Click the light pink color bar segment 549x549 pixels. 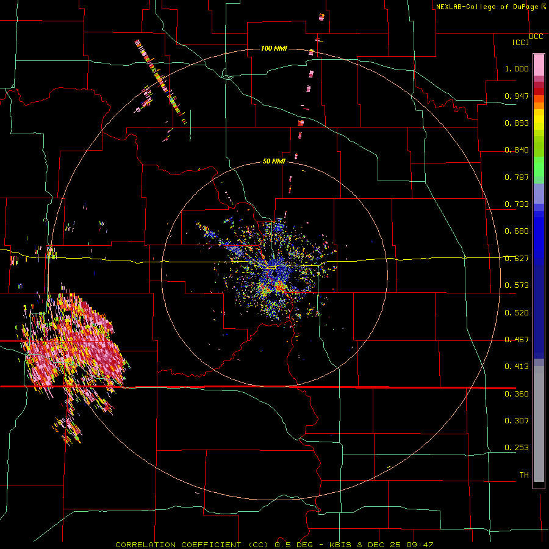pos(539,65)
